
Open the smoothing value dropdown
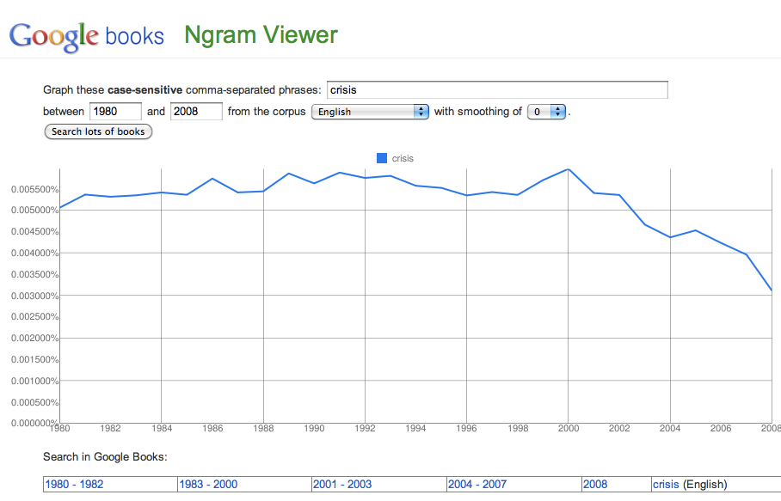[546, 112]
